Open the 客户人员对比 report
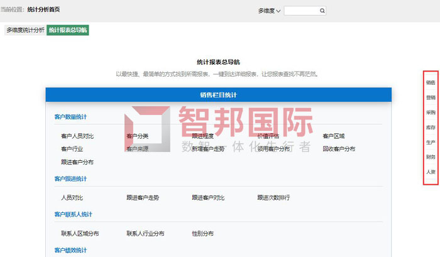 77,136
